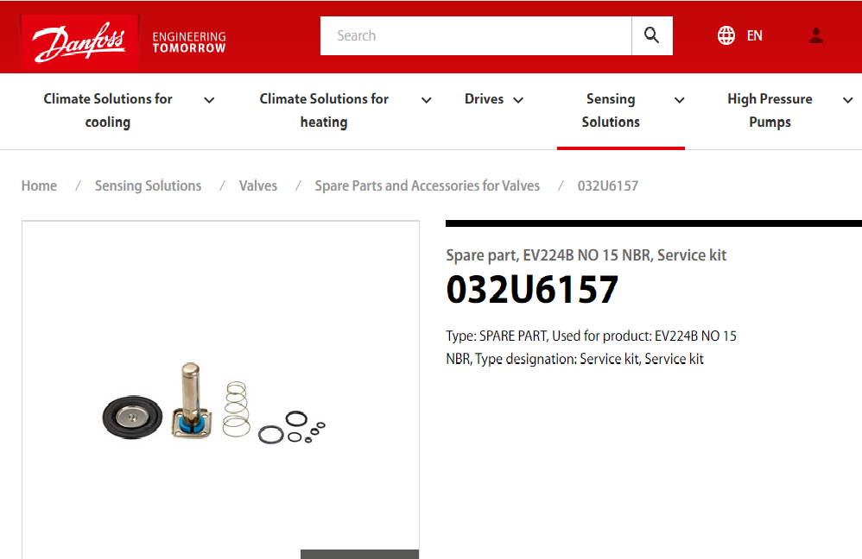Click the globe language icon

coord(726,36)
